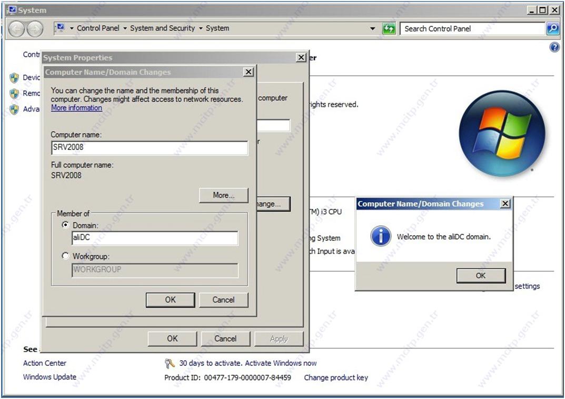
Task: Click the key icon next to activation notice
Action: (x=170, y=363)
